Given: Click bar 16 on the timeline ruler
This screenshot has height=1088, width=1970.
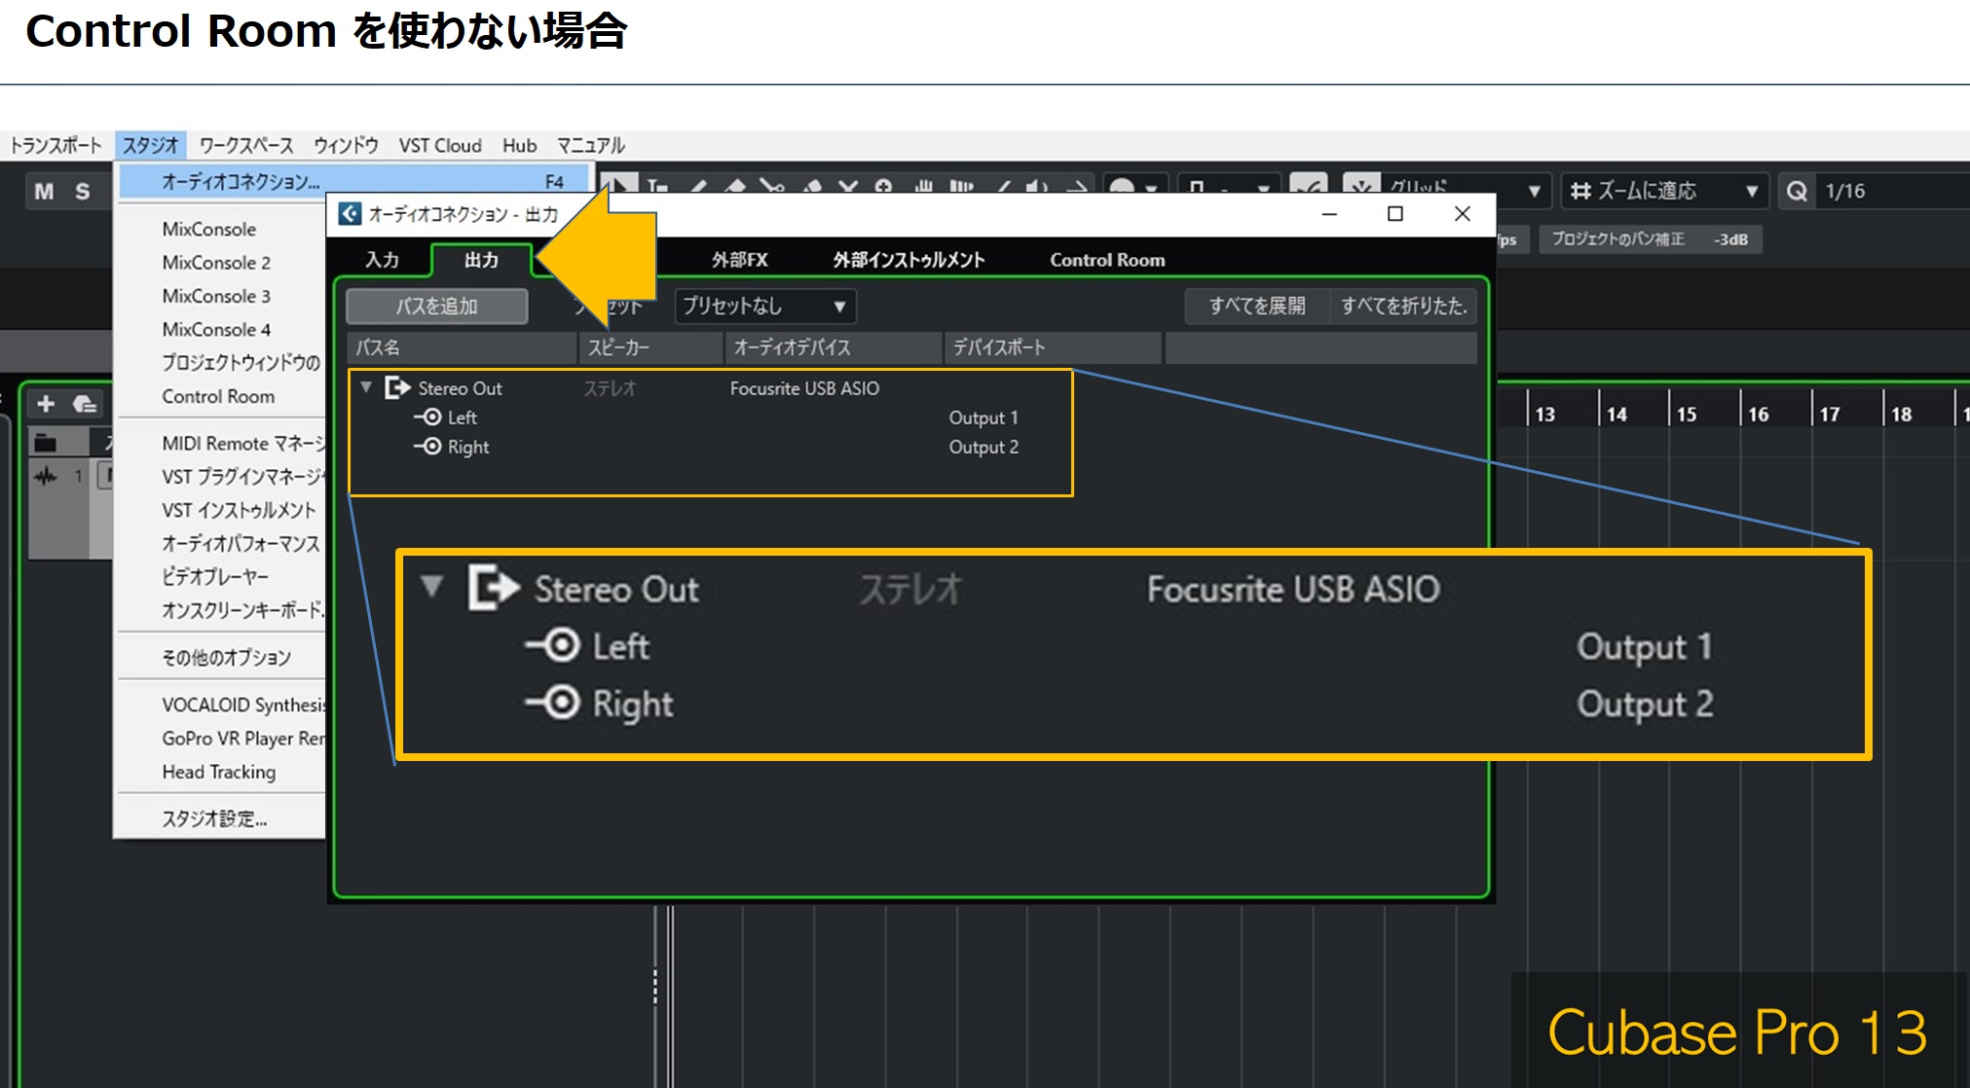Looking at the screenshot, I should coord(1758,414).
